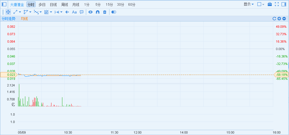This screenshot has width=289, height=135.
Task: Zoom in with the plus icon
Action: (279, 19)
